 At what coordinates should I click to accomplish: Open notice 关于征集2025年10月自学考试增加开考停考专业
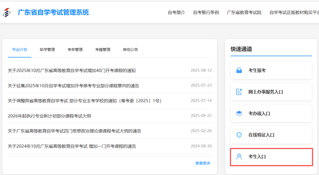(74, 86)
